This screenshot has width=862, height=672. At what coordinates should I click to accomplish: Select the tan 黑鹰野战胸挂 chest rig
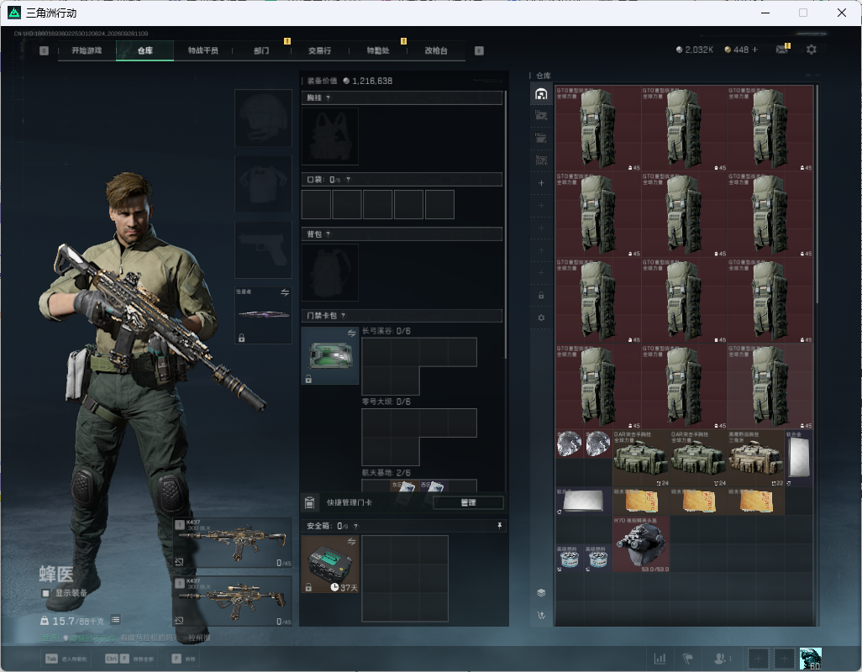755,459
